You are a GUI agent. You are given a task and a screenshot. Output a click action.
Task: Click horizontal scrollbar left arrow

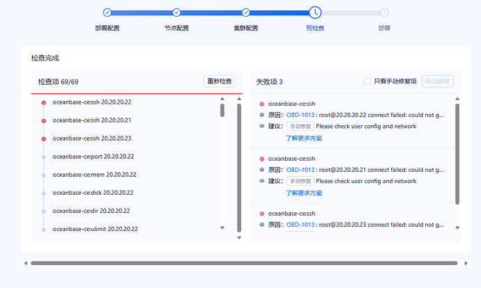26,263
